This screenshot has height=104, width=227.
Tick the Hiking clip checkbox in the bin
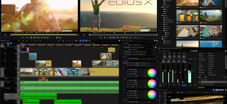point(177,7)
